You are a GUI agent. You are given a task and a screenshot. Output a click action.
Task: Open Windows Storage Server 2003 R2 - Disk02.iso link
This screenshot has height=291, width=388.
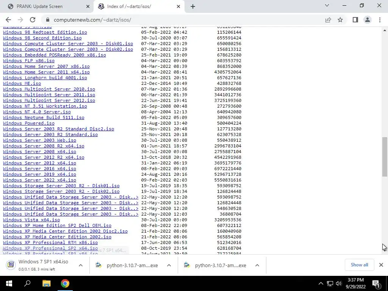click(x=61, y=191)
